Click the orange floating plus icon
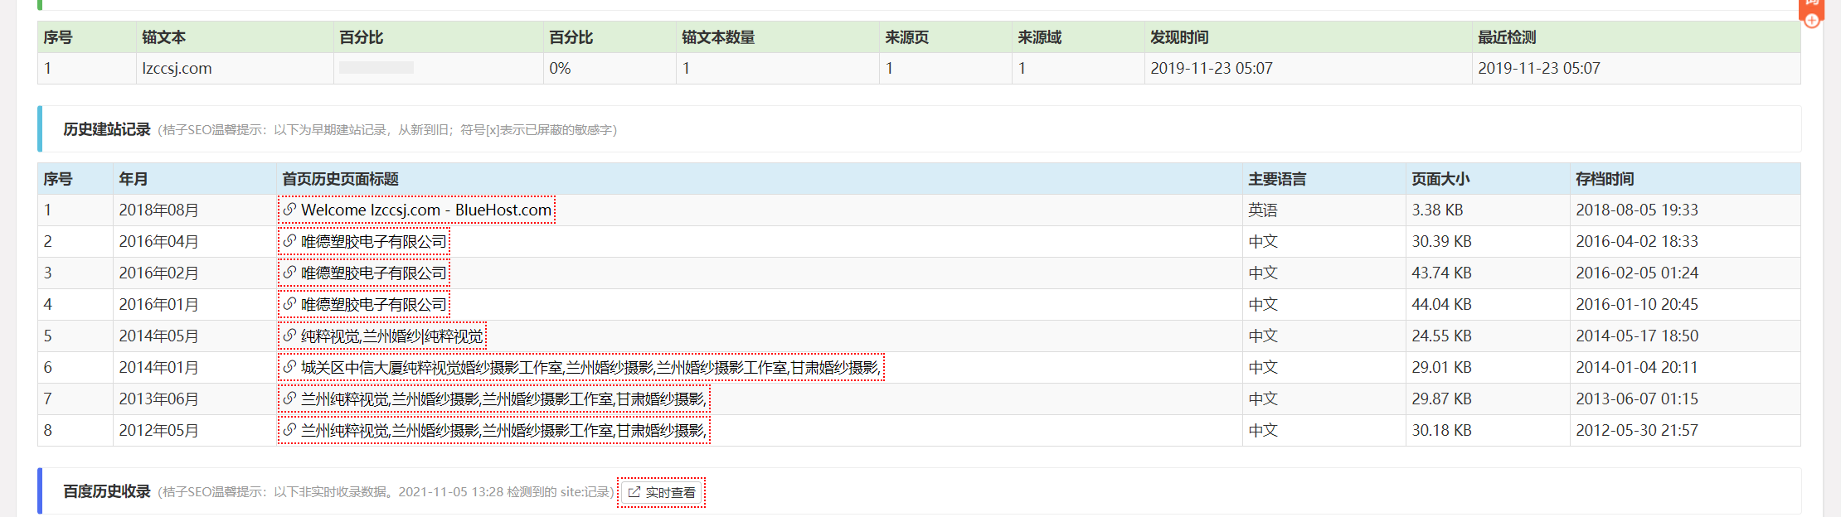The width and height of the screenshot is (1841, 517). pyautogui.click(x=1812, y=21)
